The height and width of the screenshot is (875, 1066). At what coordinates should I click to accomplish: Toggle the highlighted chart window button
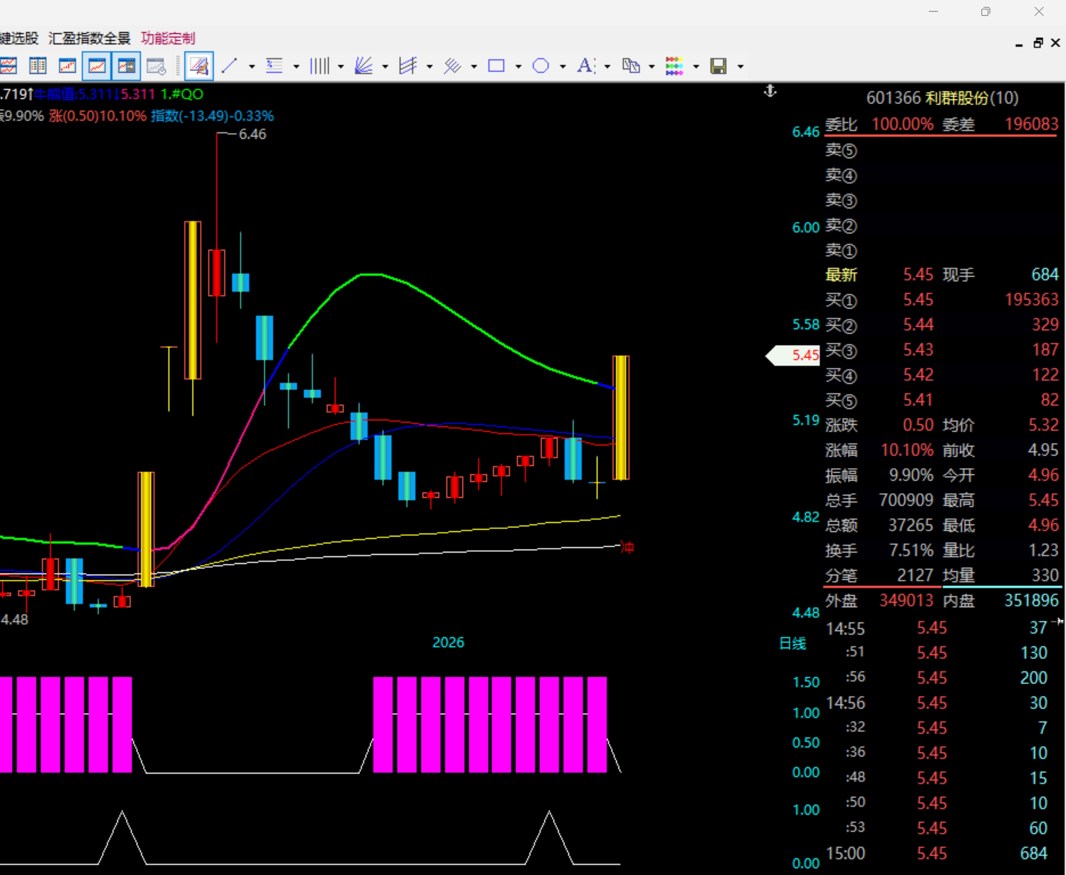click(97, 66)
